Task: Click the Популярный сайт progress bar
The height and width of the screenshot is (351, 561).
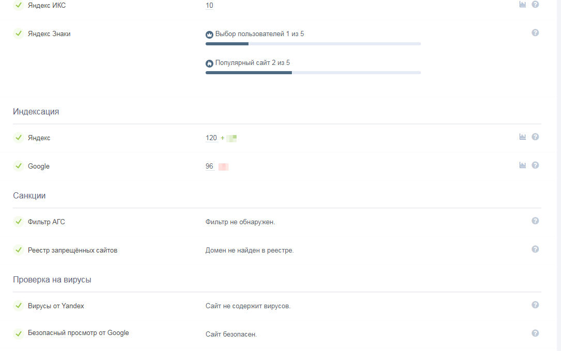Action: [x=313, y=73]
